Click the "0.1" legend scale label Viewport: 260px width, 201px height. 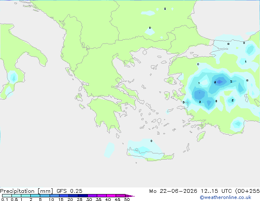coord(5,199)
